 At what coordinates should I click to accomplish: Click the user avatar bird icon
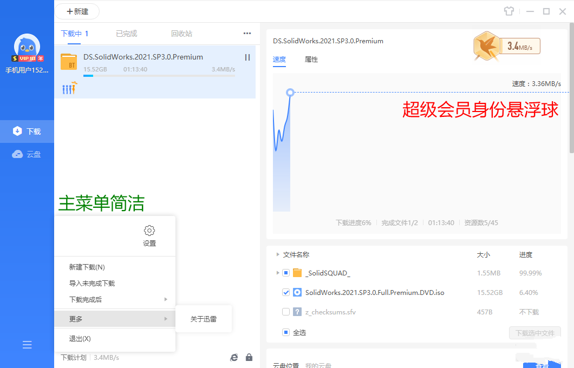click(x=27, y=48)
